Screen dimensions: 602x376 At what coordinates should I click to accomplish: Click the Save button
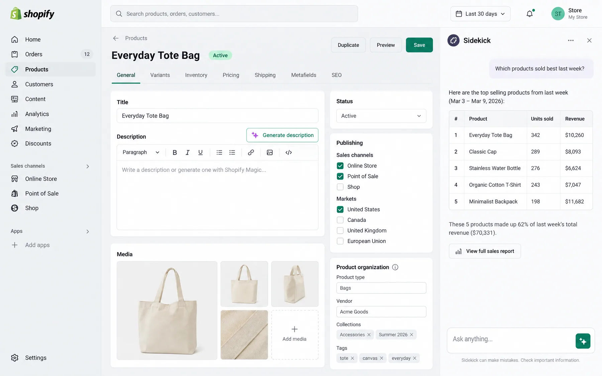pos(419,45)
